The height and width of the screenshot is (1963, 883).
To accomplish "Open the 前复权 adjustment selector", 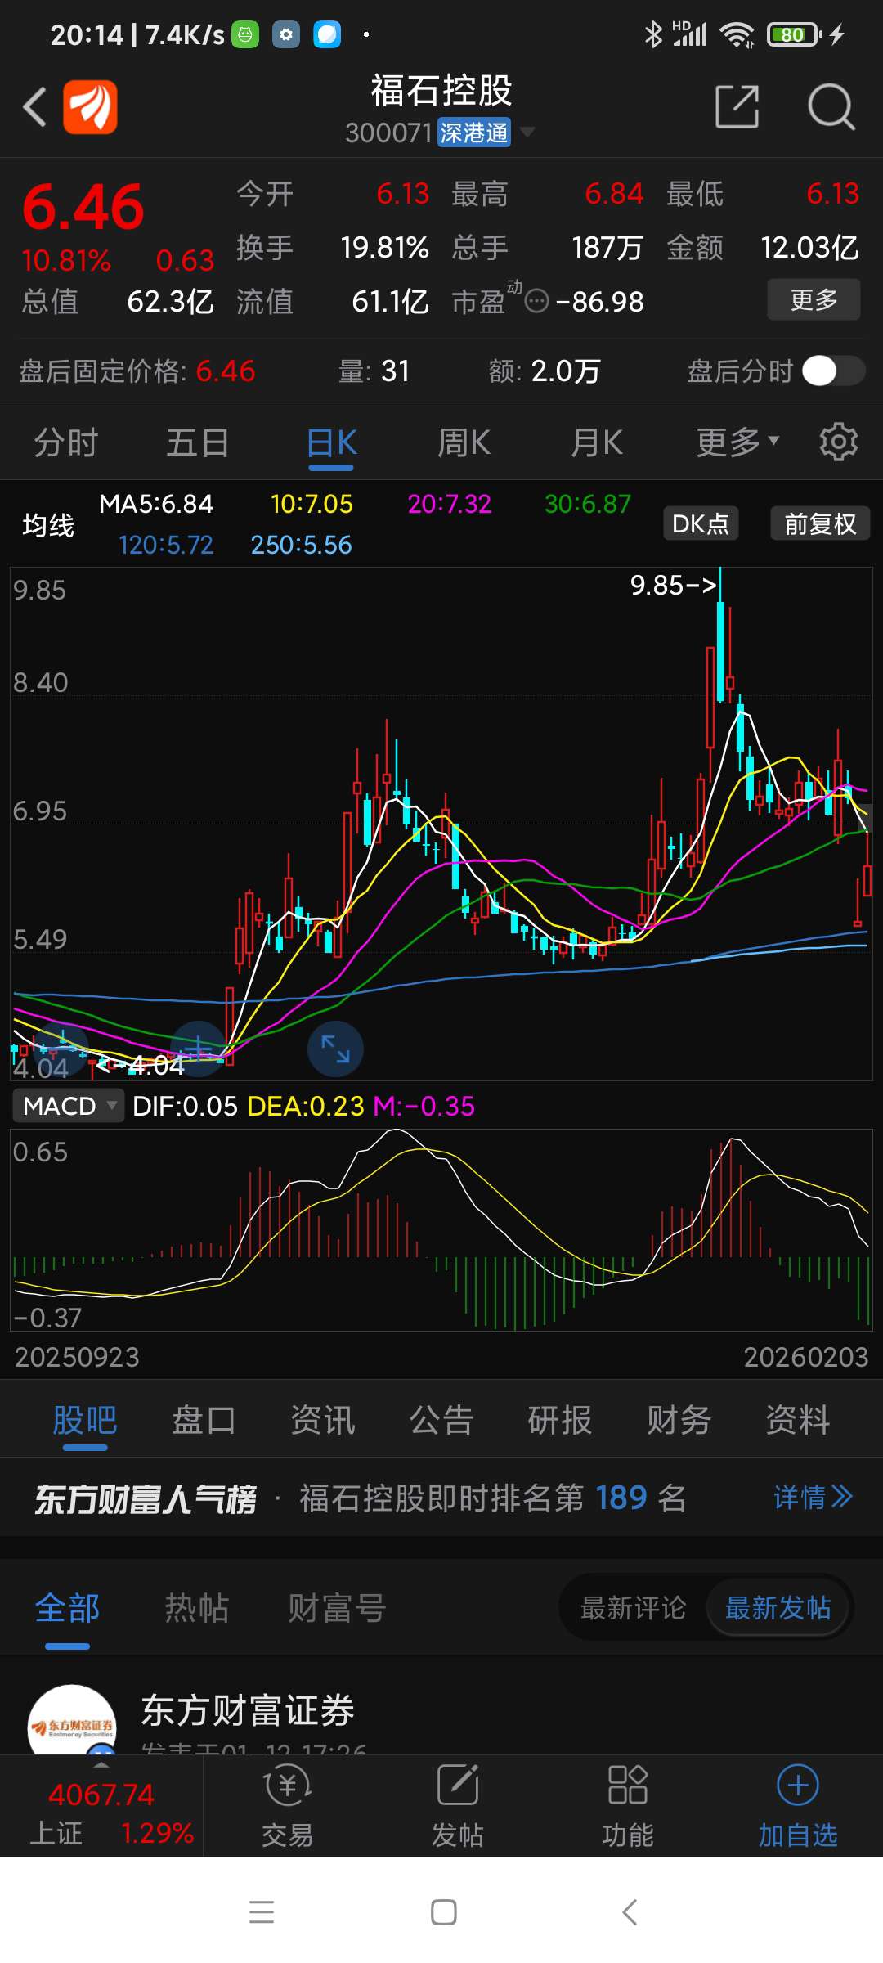I will 820,523.
